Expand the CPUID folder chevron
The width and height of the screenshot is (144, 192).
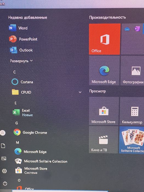pos(80,92)
